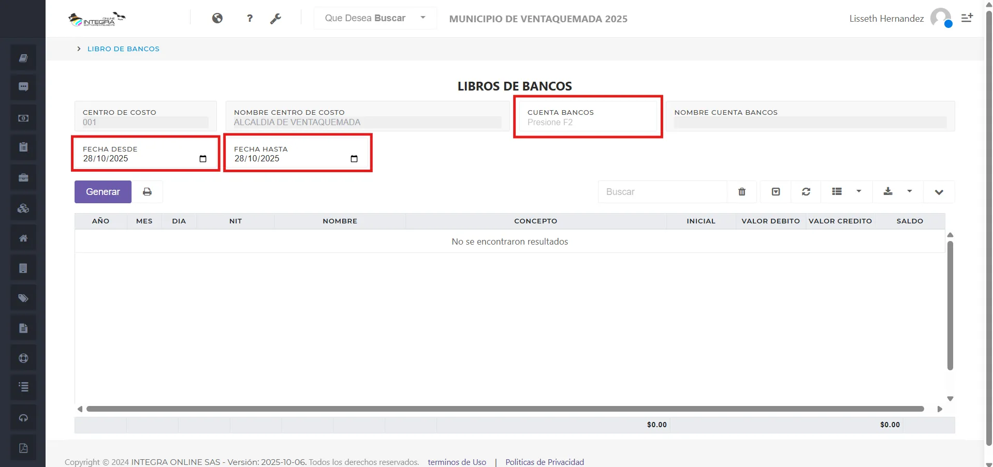This screenshot has height=467, width=993.
Task: Toggle the checkbox selection icon in toolbar
Action: point(776,191)
